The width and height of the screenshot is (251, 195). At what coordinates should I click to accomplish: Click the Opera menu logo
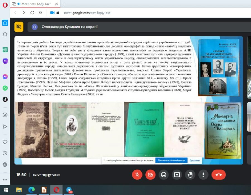pyautogui.click(x=5, y=5)
